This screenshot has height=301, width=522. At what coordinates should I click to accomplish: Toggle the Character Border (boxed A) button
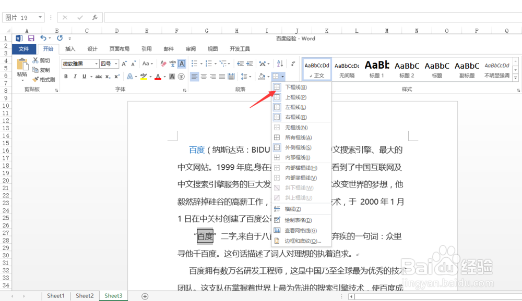(x=182, y=64)
